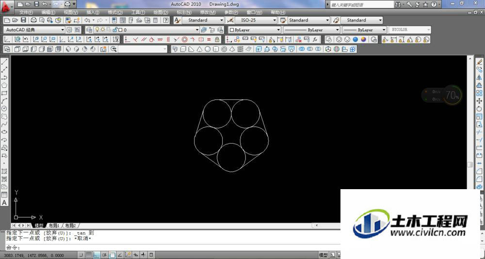This screenshot has height=259, width=485.
Task: Click the 命令 command line input
Action: [173, 247]
